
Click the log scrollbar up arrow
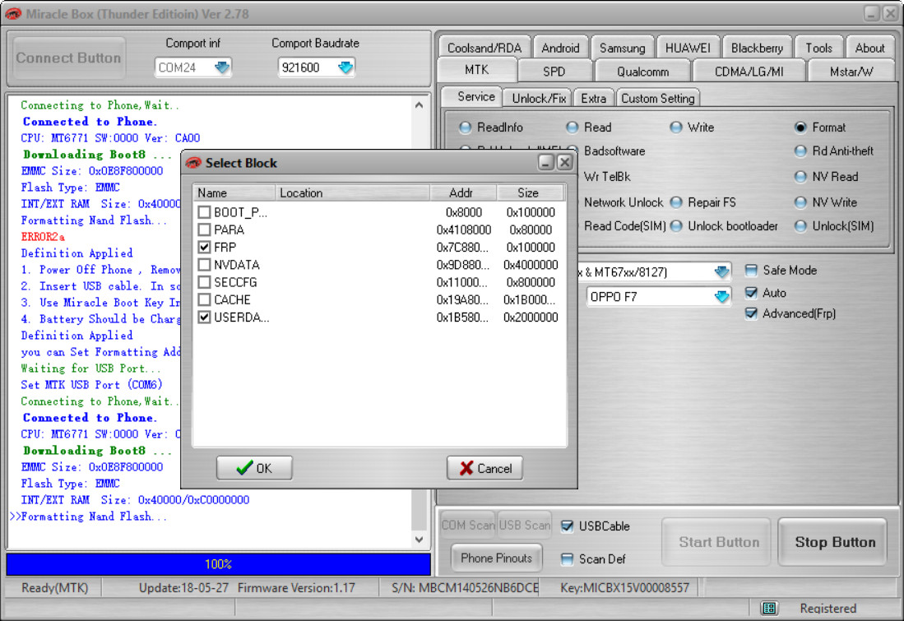click(420, 105)
